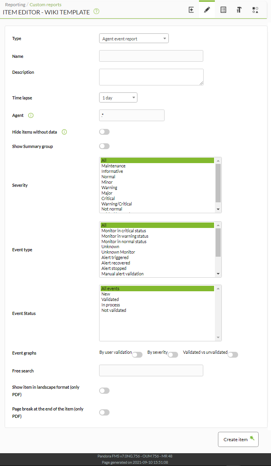The image size is (271, 466).
Task: Open the list items tab icon
Action: click(x=223, y=10)
